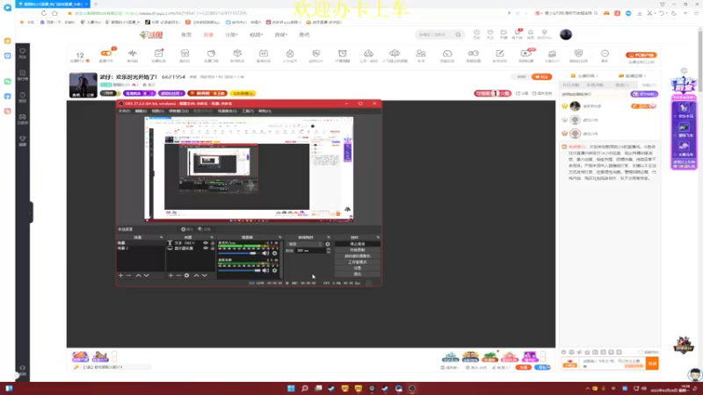Move scene down in scenes list
This screenshot has width=703, height=395.
(x=146, y=276)
